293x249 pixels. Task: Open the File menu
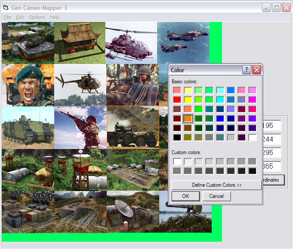(7, 17)
